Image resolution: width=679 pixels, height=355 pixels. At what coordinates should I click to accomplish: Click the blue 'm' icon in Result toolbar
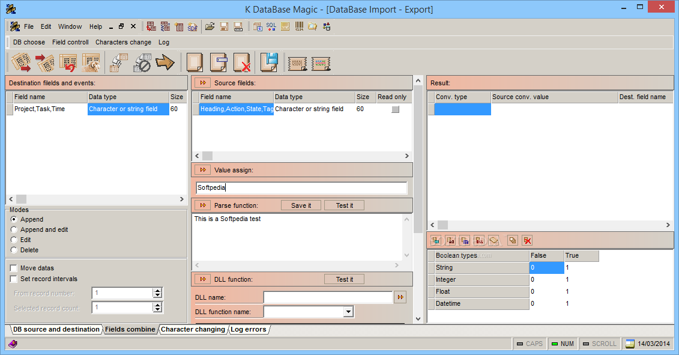(465, 240)
